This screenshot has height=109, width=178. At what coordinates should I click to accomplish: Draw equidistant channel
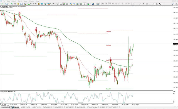[x=153, y=4]
